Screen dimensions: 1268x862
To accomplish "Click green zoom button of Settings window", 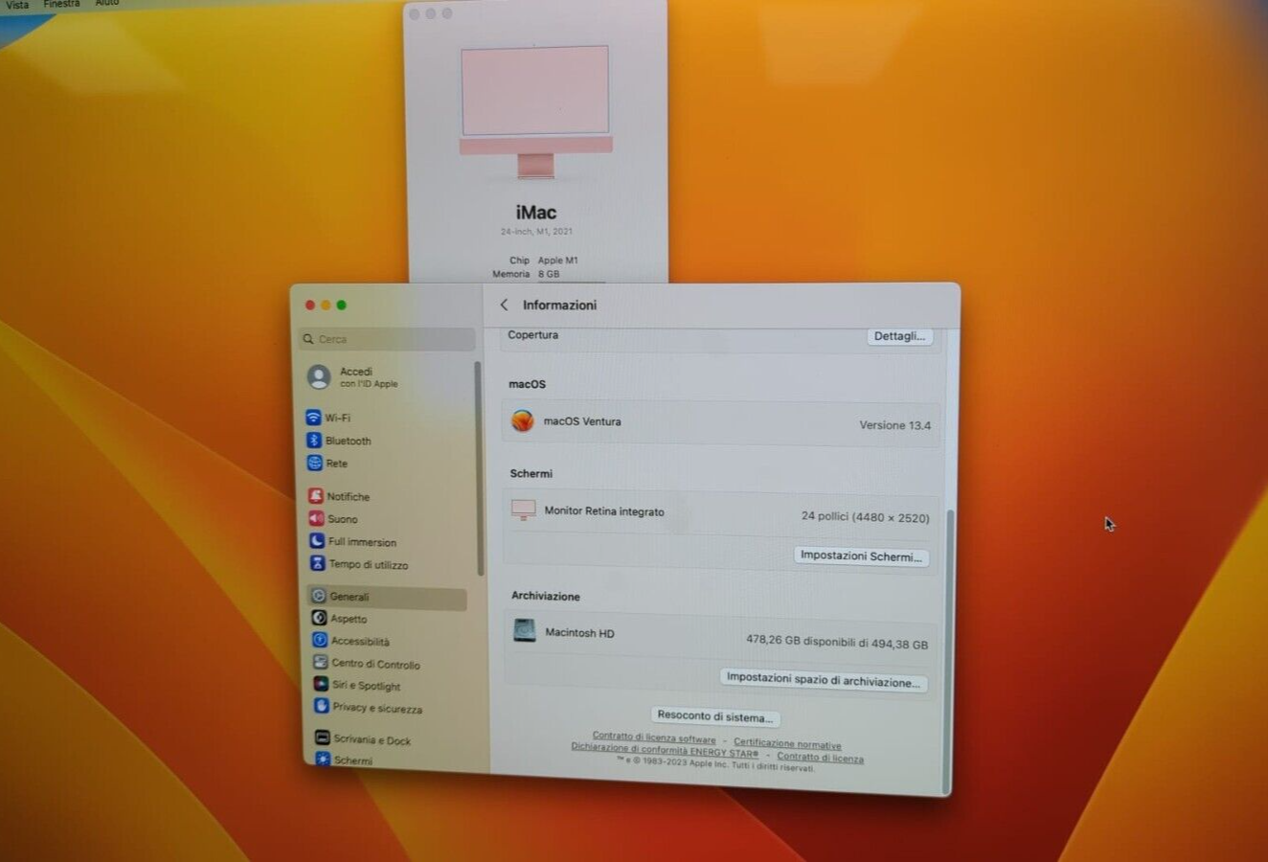I will 341,305.
